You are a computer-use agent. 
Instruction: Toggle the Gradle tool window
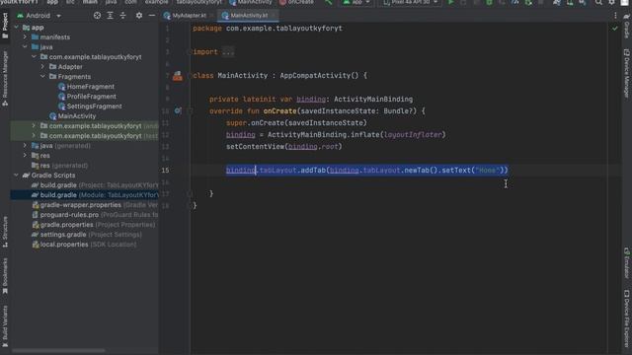pos(627,27)
